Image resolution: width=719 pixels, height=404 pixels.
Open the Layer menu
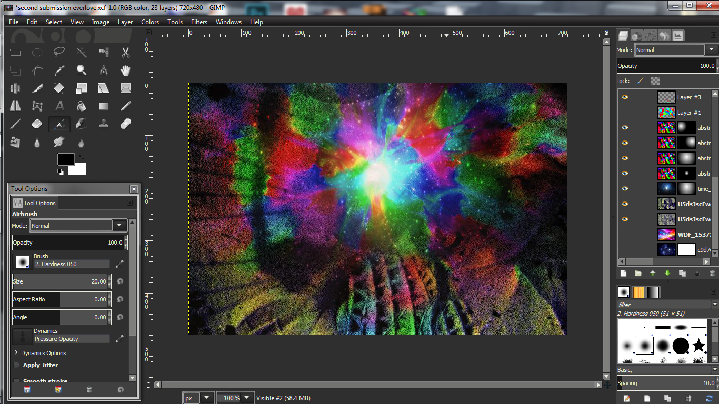click(125, 22)
